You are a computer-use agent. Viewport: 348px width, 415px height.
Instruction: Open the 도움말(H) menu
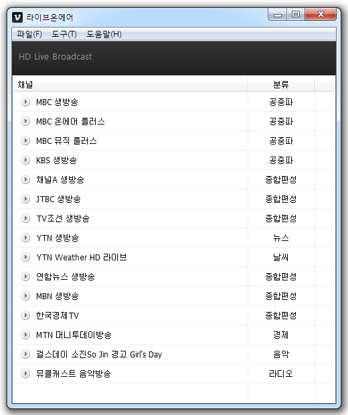104,34
